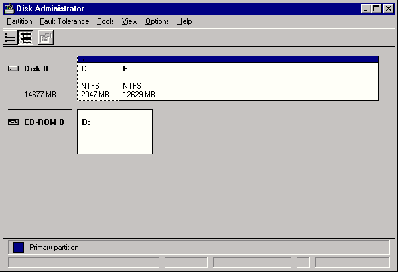Click the Properties toolbar icon

coord(45,38)
